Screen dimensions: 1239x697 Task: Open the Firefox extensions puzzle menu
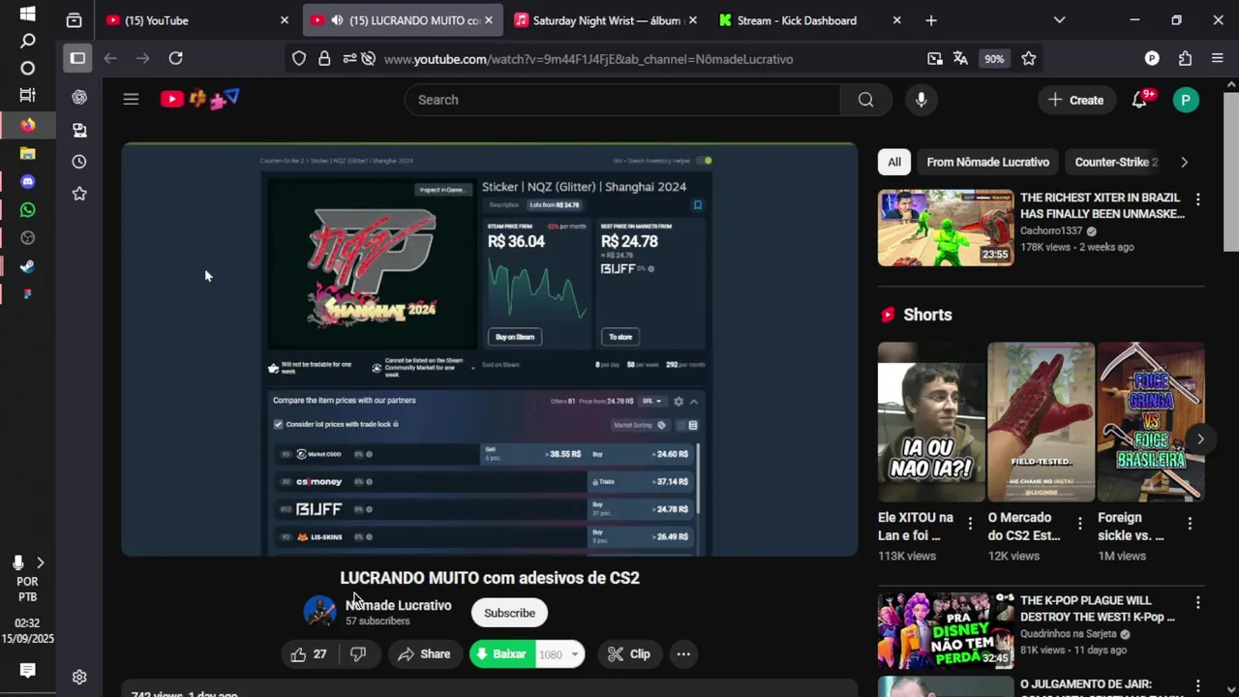(x=1185, y=59)
